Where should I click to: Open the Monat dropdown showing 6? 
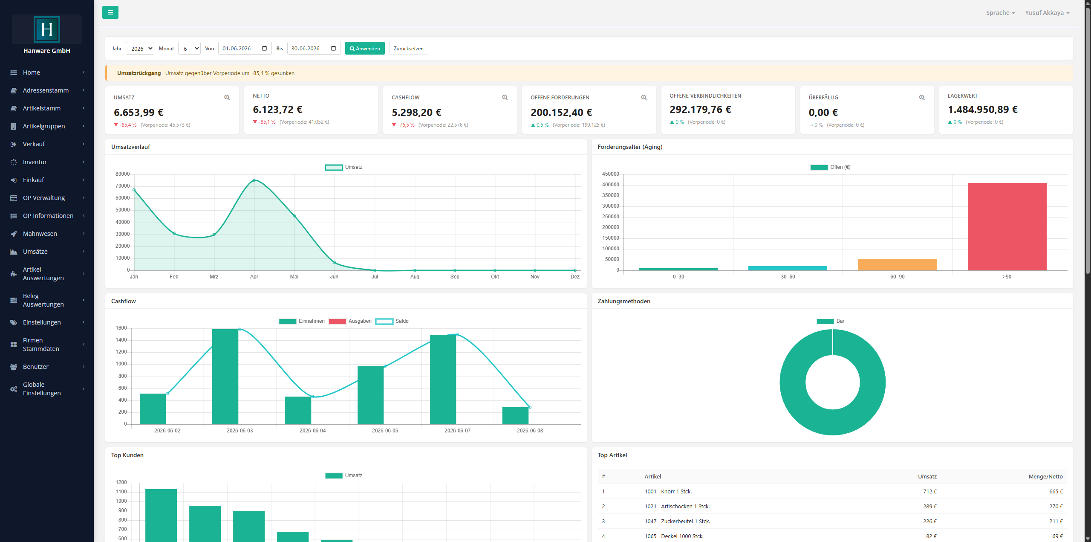point(189,48)
